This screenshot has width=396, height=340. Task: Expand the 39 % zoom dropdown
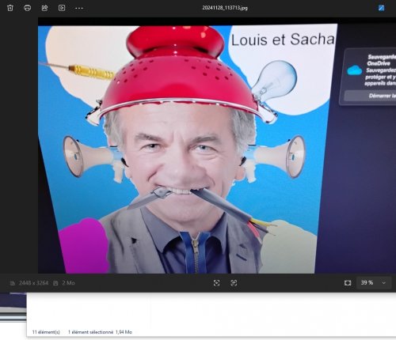tap(374, 283)
